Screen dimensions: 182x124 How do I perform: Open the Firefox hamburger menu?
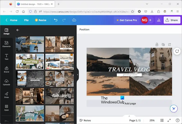[x=178, y=11]
